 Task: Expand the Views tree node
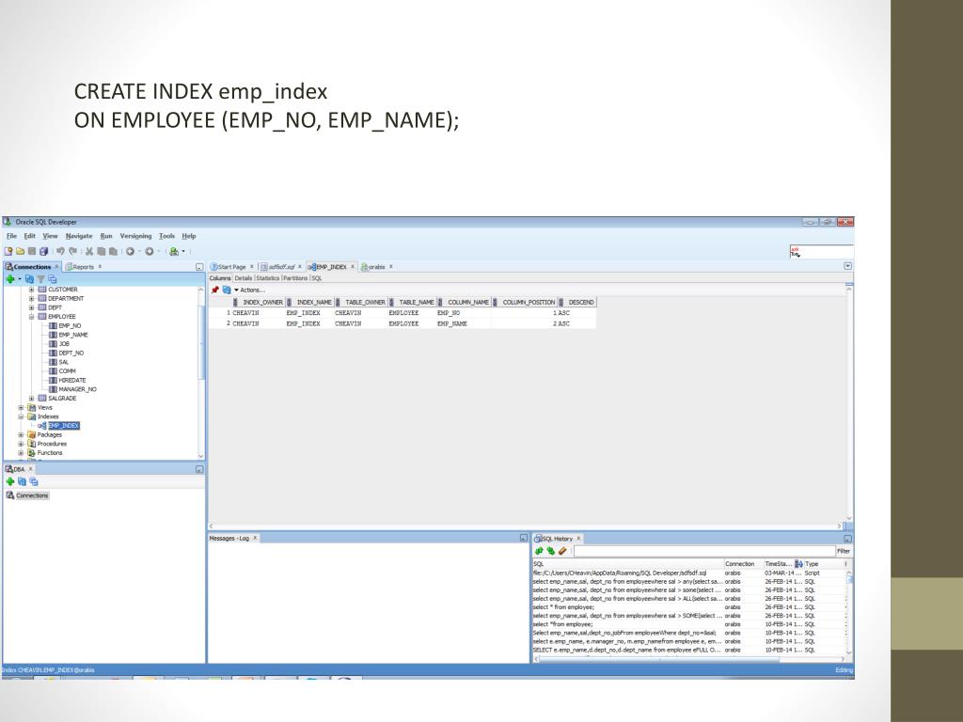[21, 407]
